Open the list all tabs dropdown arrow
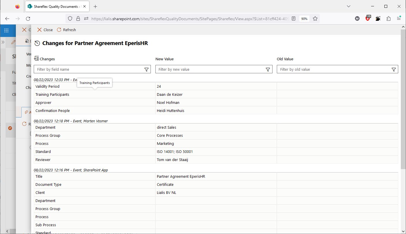This screenshot has height=234, width=406. [x=348, y=6]
